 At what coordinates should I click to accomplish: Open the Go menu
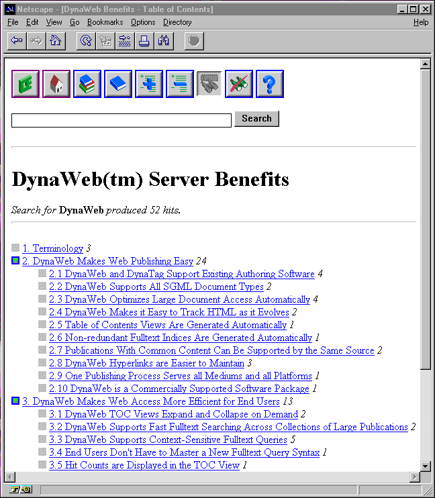[75, 22]
